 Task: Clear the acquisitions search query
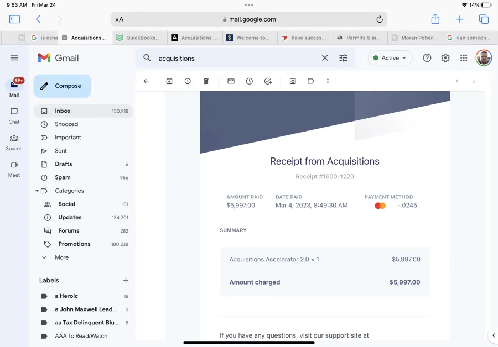[325, 58]
